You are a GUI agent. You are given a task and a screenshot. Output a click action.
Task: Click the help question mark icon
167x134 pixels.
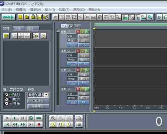43,36
